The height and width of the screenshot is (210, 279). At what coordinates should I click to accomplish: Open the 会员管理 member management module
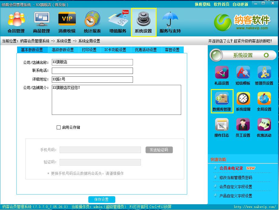click(16, 22)
